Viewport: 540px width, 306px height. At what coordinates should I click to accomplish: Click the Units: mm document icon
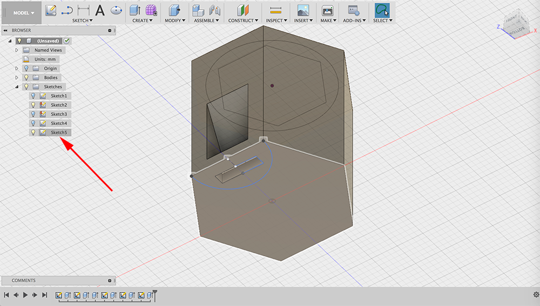(x=26, y=59)
